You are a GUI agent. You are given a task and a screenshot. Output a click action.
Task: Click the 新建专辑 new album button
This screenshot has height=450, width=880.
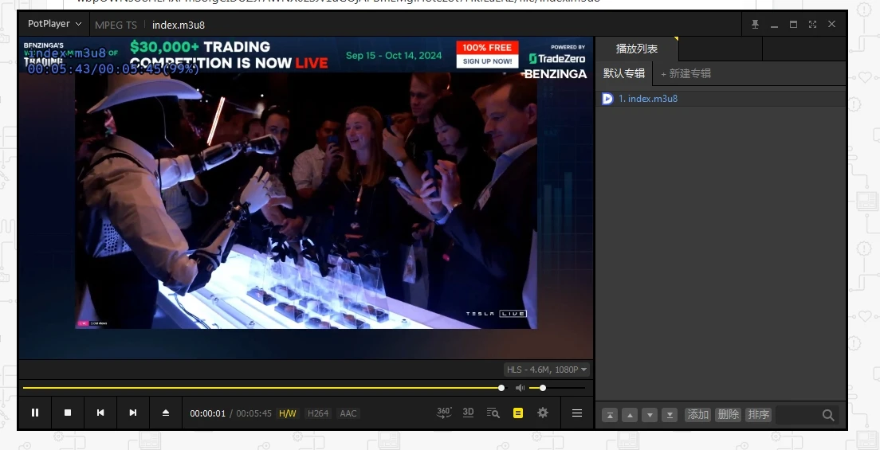click(x=686, y=73)
